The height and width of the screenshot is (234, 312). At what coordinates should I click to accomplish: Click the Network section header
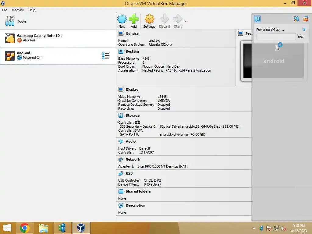tap(133, 159)
